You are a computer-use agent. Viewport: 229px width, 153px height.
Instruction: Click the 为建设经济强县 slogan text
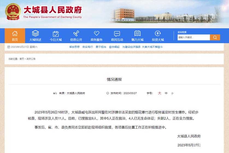(131, 47)
